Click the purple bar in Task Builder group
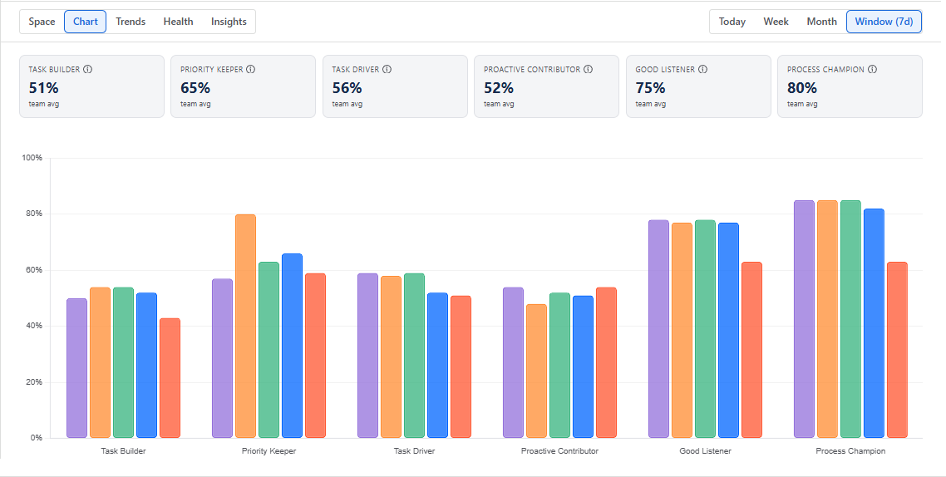This screenshot has width=946, height=477. coord(76,368)
